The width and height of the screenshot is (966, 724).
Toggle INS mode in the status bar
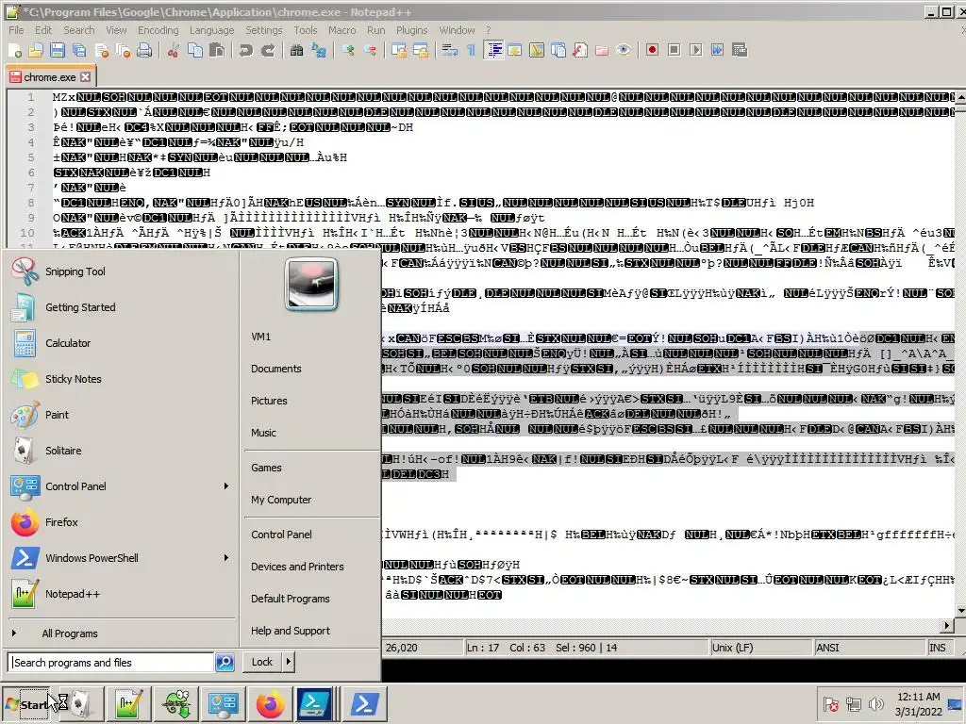pos(938,648)
